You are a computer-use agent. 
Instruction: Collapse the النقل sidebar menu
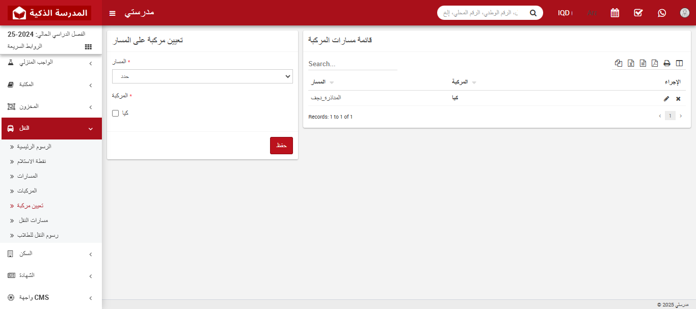[51, 128]
